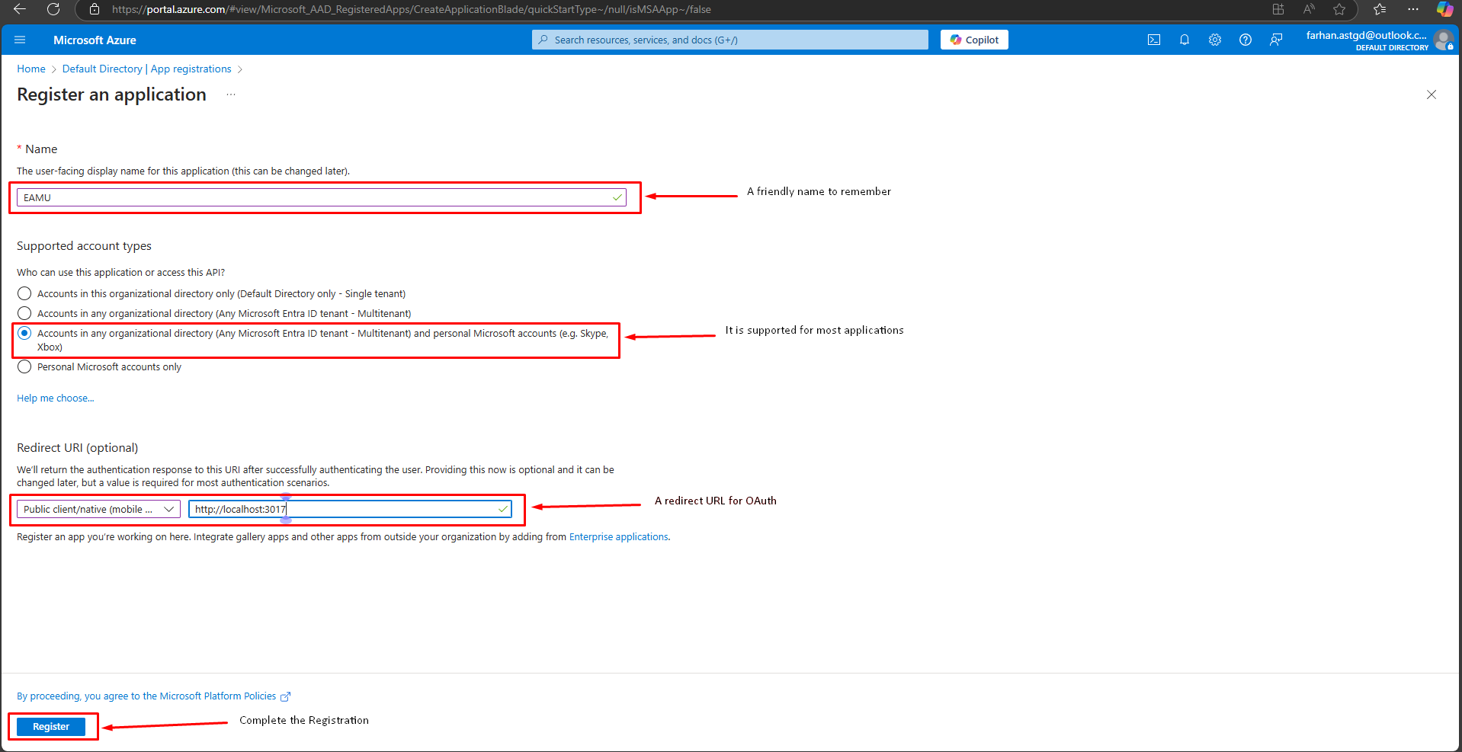1462x752 pixels.
Task: Click the browser address bar URL
Action: coord(411,9)
